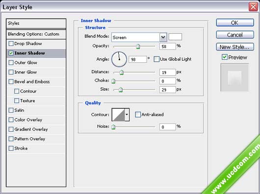Enable the Stroke checkbox
This screenshot has width=260, height=194.
click(11, 148)
